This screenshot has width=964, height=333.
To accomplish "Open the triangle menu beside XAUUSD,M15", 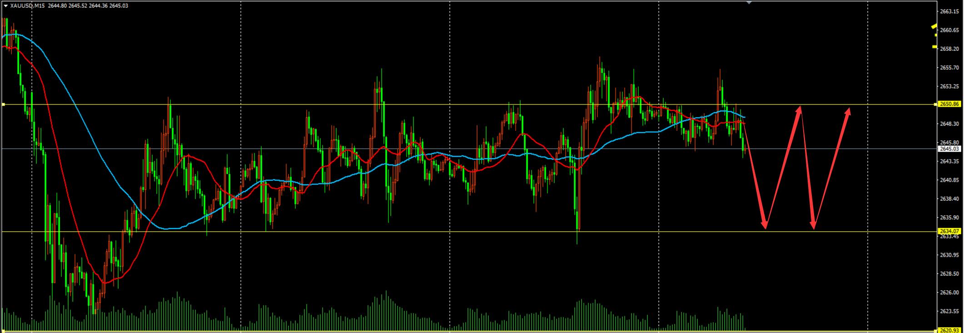I will pos(5,6).
